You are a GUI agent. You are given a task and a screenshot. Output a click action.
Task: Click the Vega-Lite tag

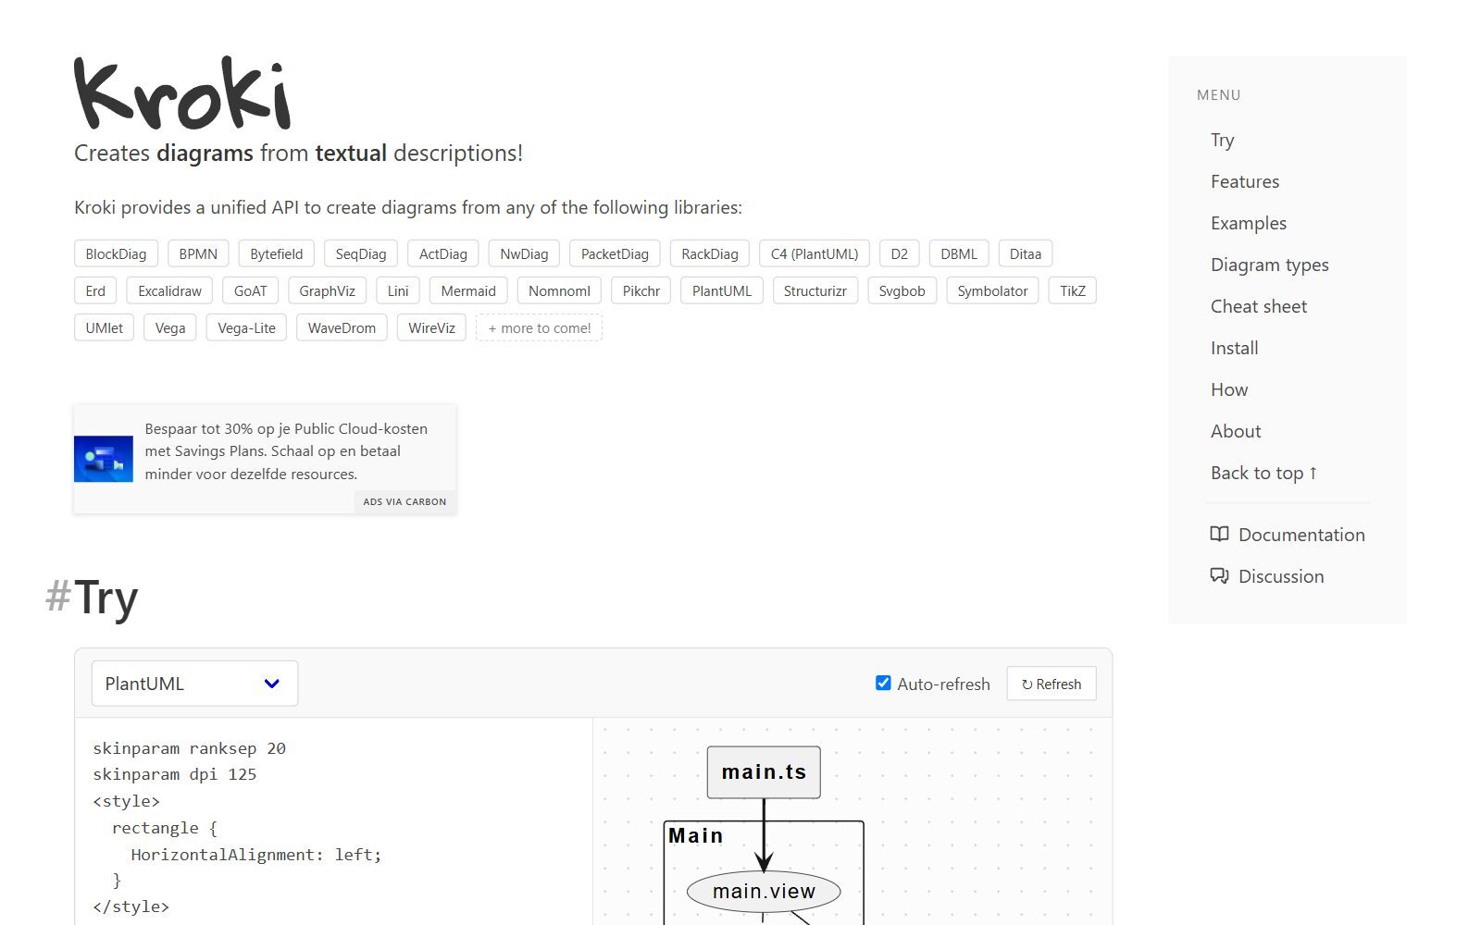247,327
